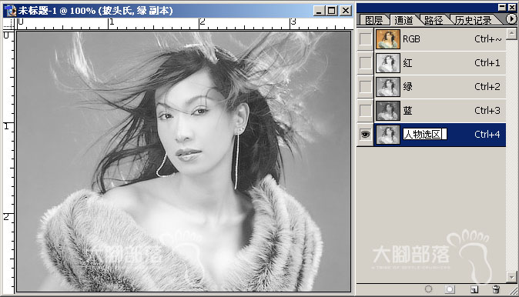Viewport: 519px width, 297px height.
Task: Toggle visibility box of the 蓝 channel
Action: tap(366, 111)
